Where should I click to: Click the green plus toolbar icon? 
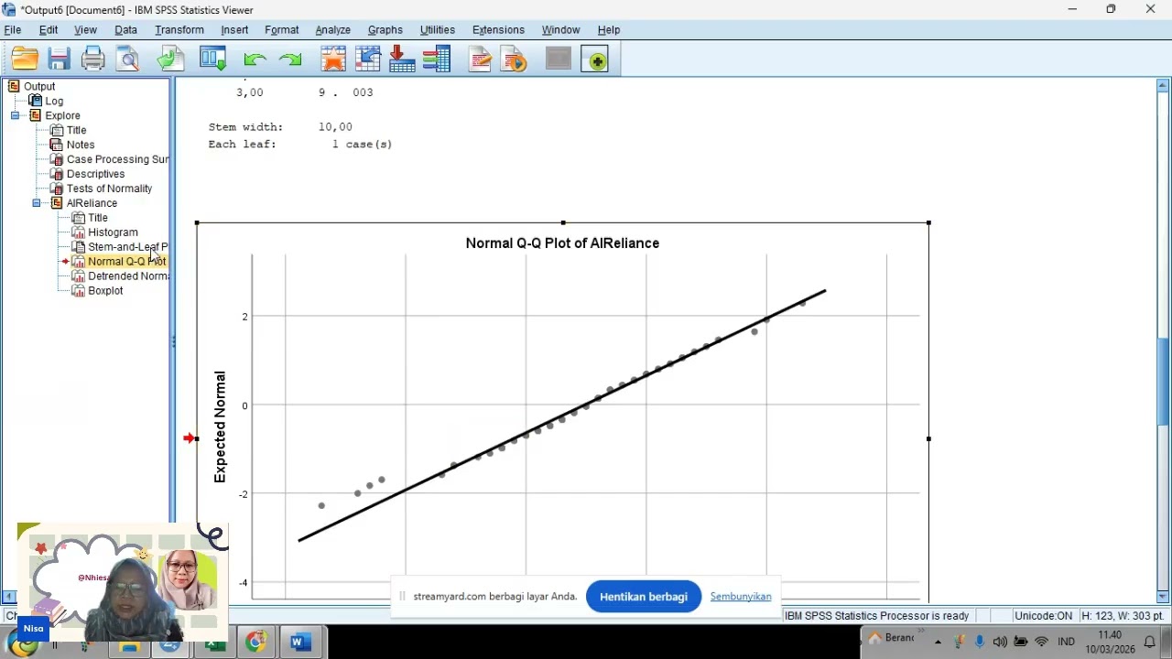point(594,59)
